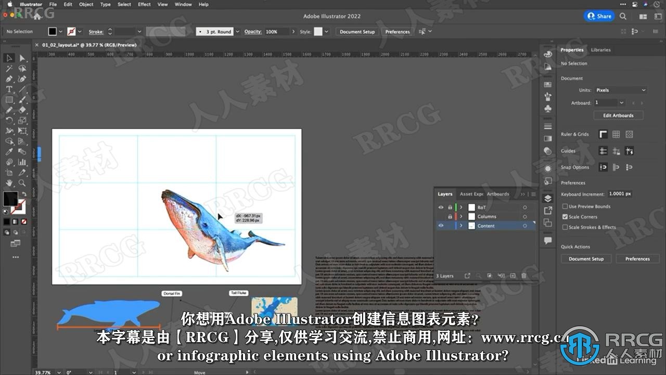Image resolution: width=666 pixels, height=375 pixels.
Task: Open the Style dropdown arrow
Action: (x=326, y=32)
